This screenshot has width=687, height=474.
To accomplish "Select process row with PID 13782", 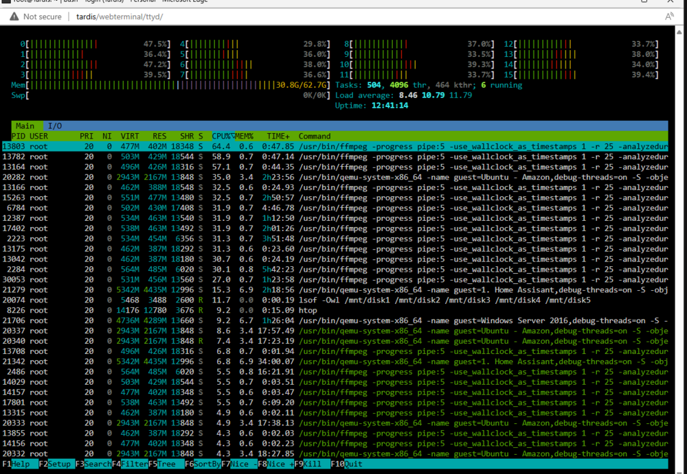I will coord(335,156).
